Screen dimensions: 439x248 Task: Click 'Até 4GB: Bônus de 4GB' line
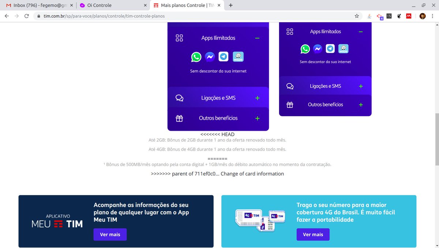(217, 149)
